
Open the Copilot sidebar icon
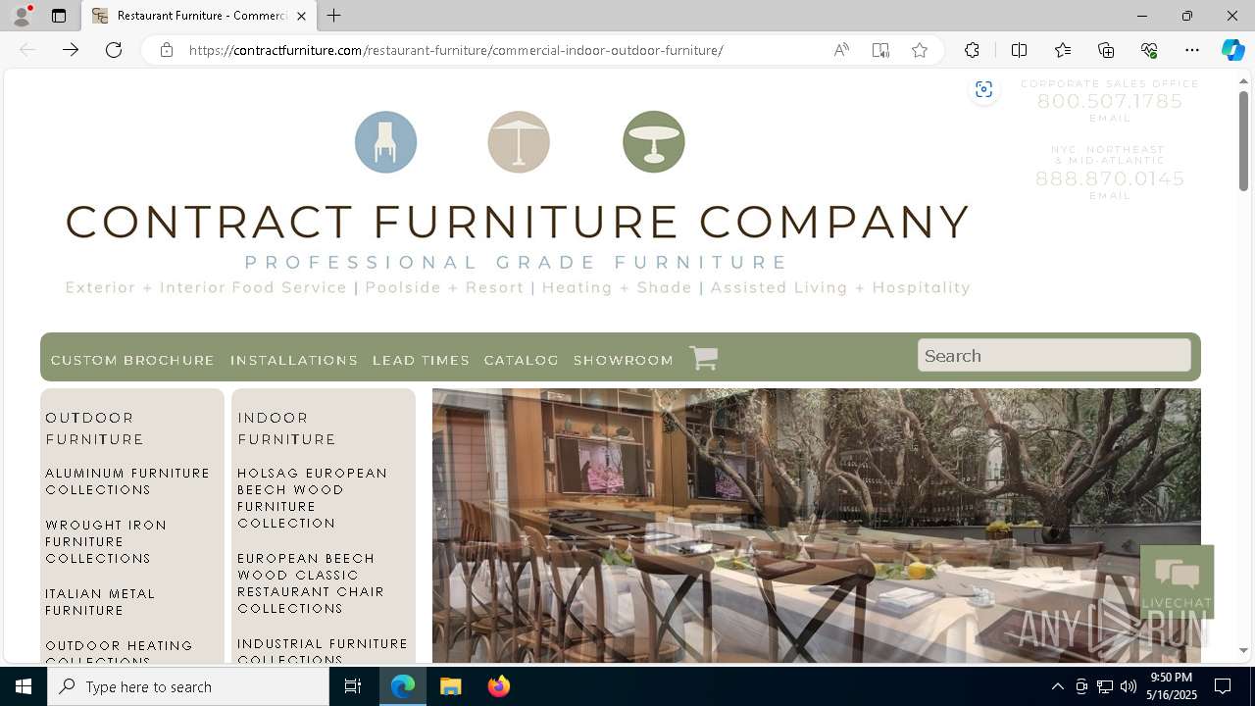pos(1232,50)
